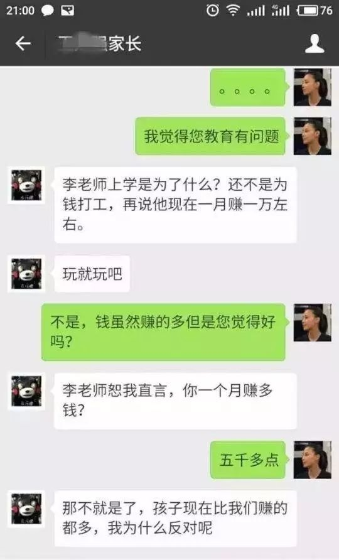Select the white bubble 玩就玩吧
This screenshot has height=560, width=339.
pyautogui.click(x=92, y=274)
